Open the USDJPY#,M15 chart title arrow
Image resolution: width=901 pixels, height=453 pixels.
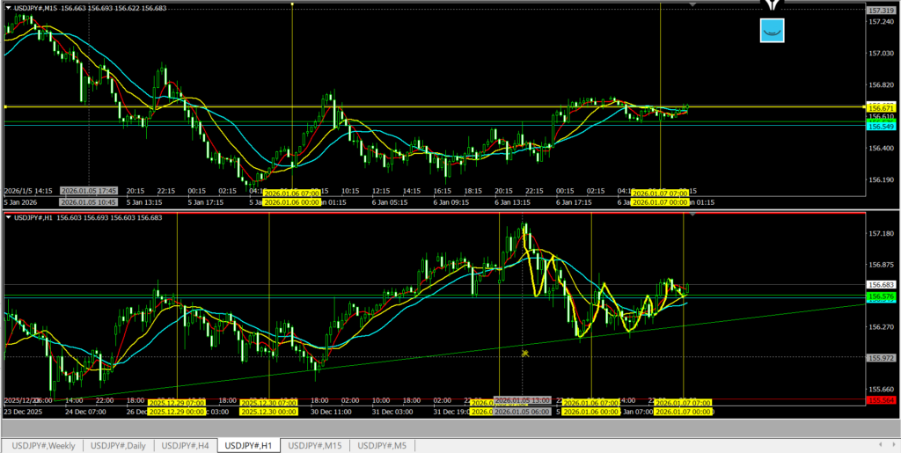(8, 8)
